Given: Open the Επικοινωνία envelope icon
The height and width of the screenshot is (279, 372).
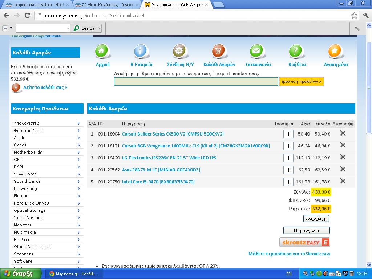Looking at the screenshot, I should pyautogui.click(x=257, y=51).
